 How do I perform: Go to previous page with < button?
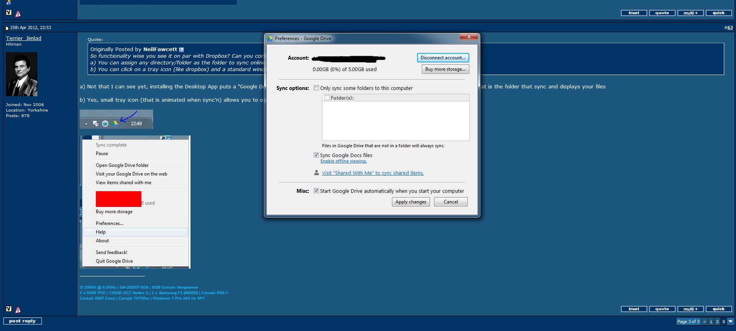click(705, 322)
